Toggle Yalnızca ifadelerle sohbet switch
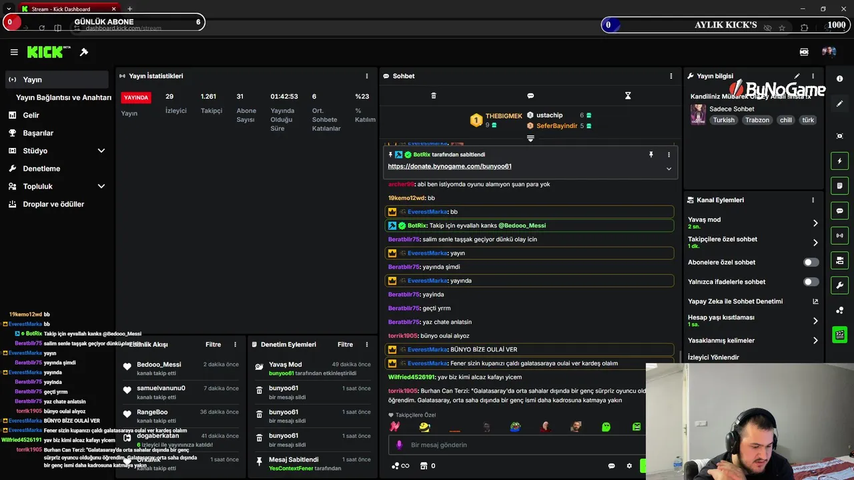 tap(811, 282)
